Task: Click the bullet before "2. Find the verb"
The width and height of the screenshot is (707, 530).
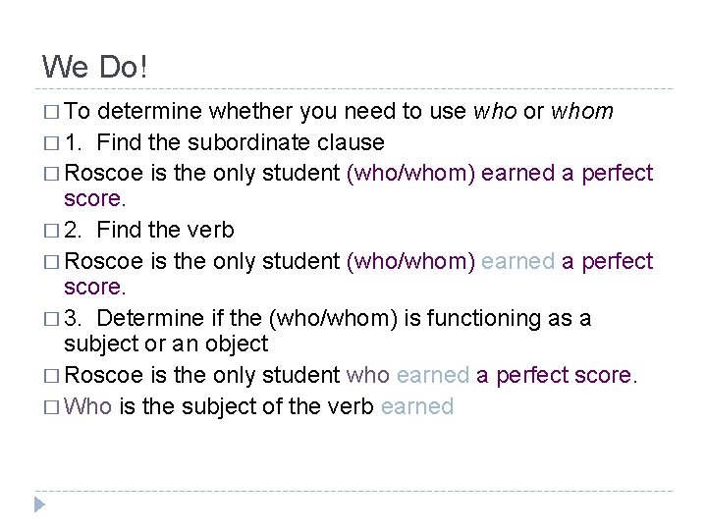Action: pos(50,232)
